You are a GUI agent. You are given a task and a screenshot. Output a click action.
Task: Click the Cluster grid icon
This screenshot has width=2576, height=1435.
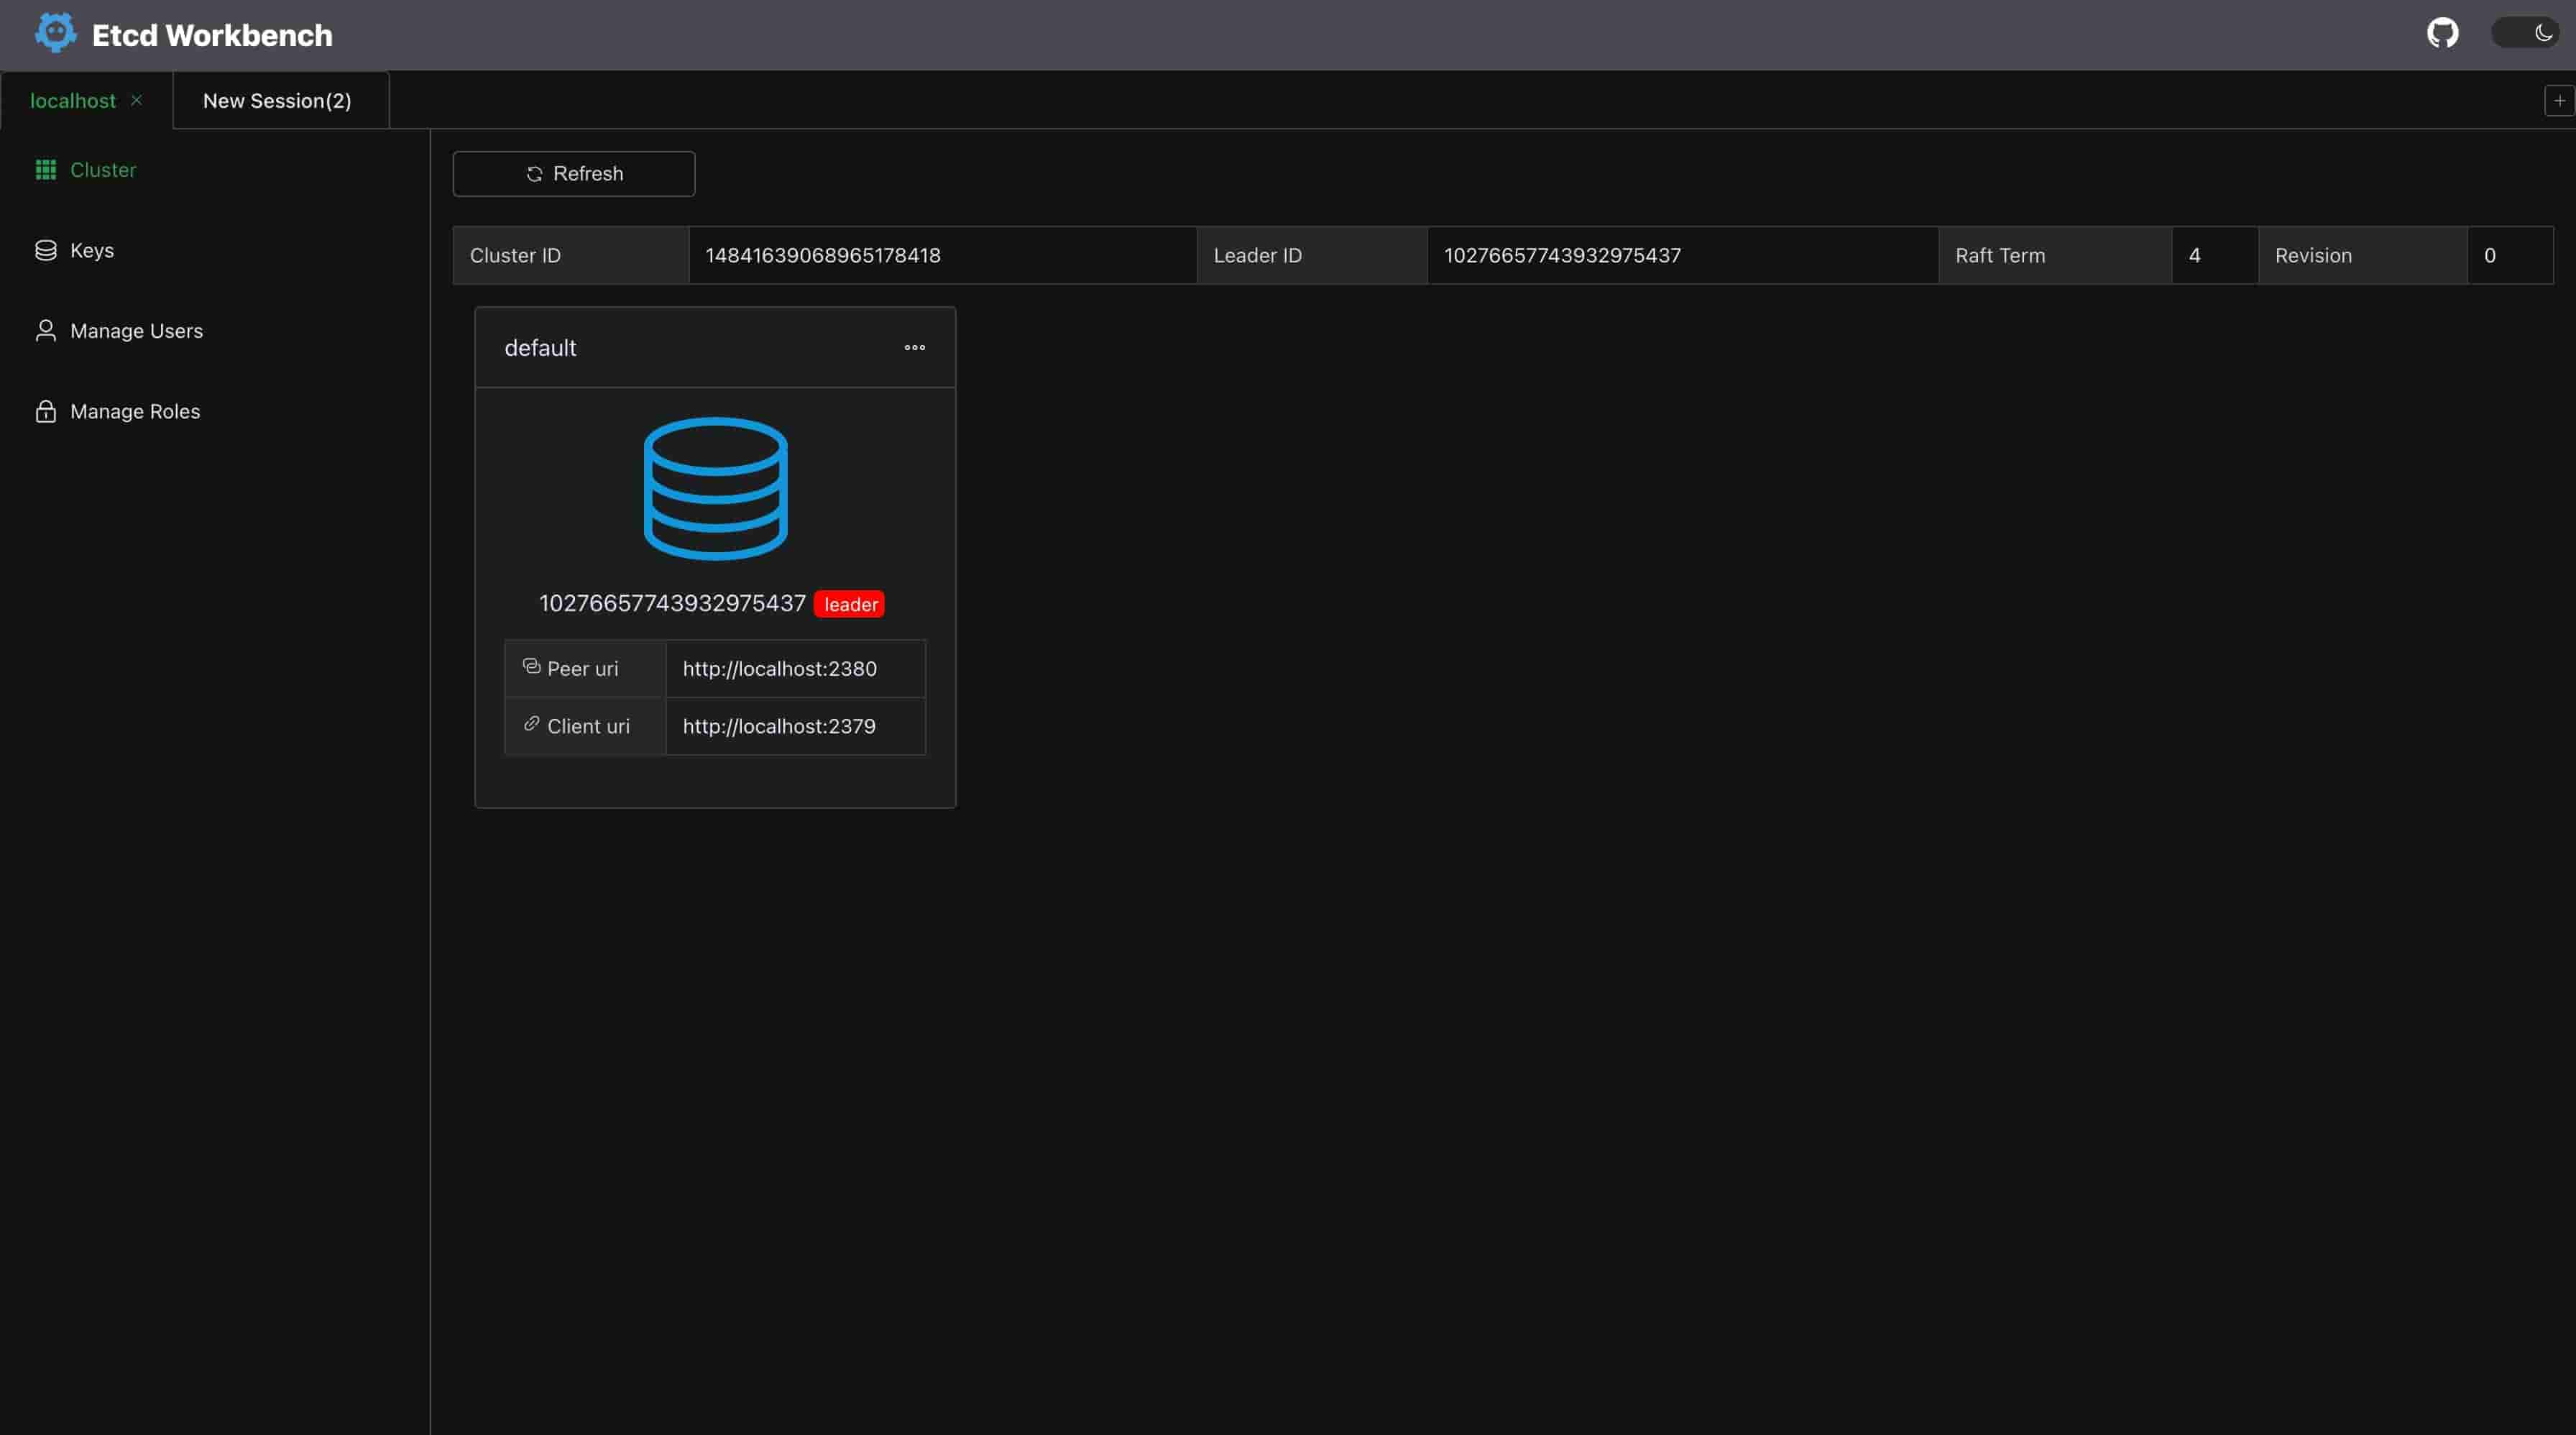[x=46, y=170]
